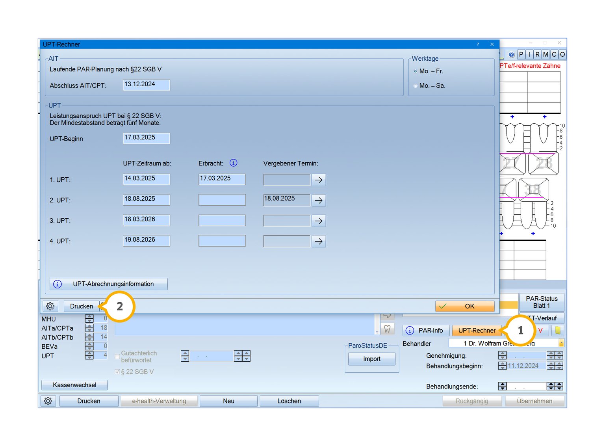Click the yellow note icon button
This screenshot has width=605, height=446.
click(558, 331)
